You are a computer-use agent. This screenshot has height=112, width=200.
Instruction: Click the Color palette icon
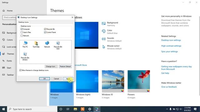pyautogui.click(x=103, y=31)
